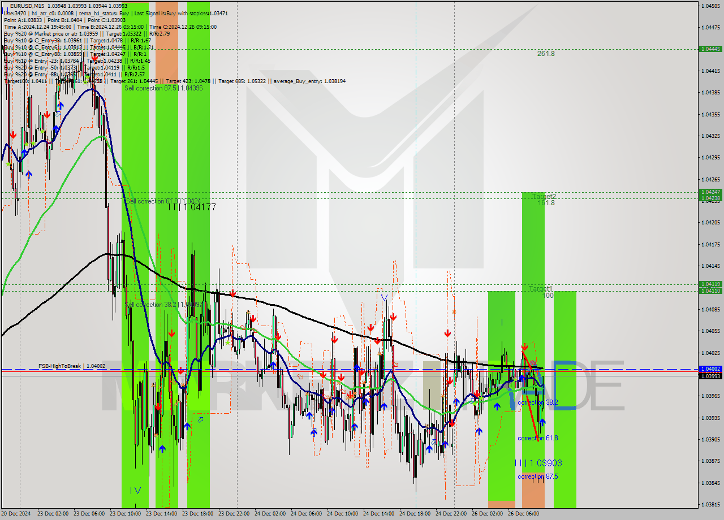Click the '23 Dec 10:00' time label

[125, 514]
